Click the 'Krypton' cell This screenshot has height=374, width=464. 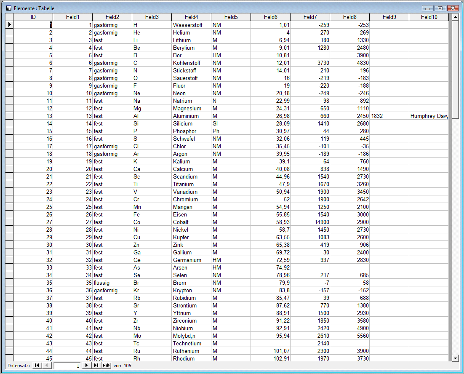tap(192, 290)
